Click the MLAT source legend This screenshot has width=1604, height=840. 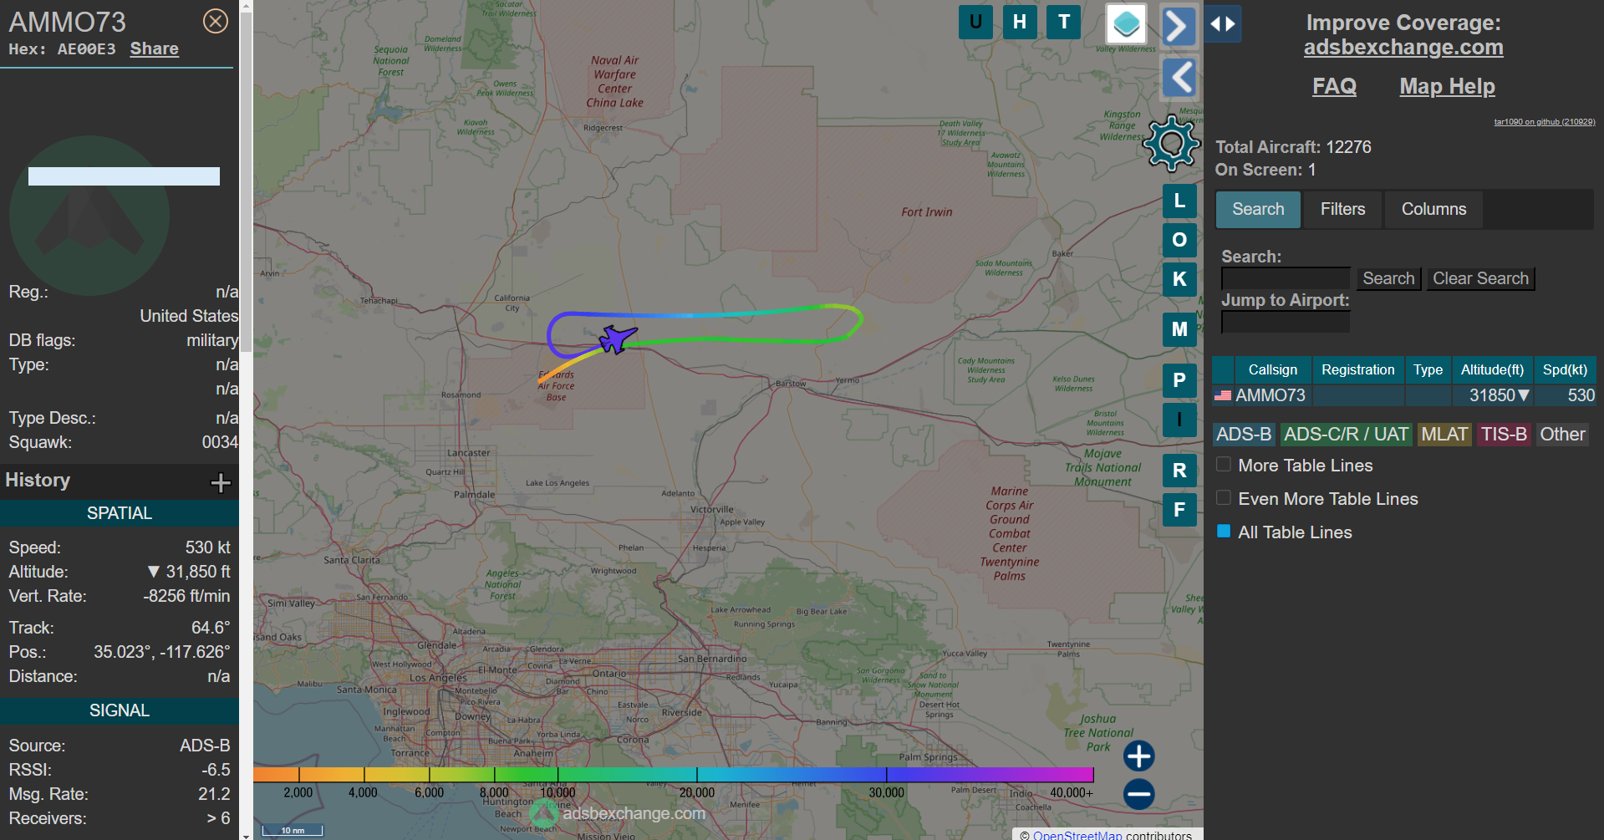[1444, 435]
